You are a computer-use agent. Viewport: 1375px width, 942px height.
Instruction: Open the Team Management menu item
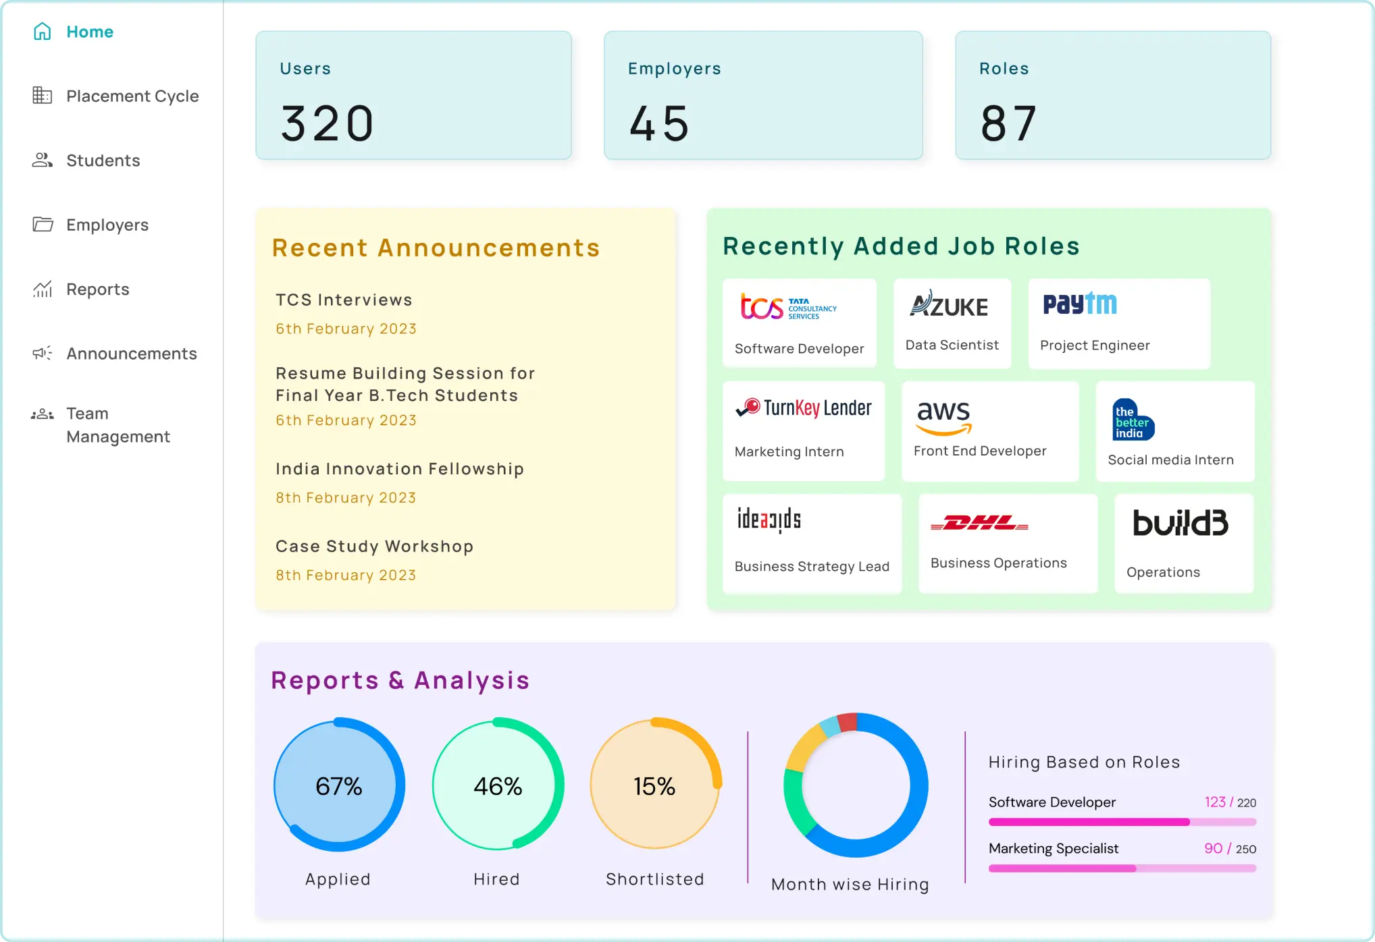118,425
